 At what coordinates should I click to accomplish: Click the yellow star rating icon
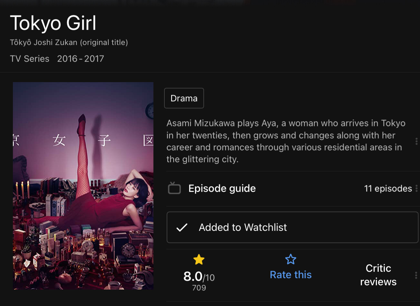(x=199, y=260)
